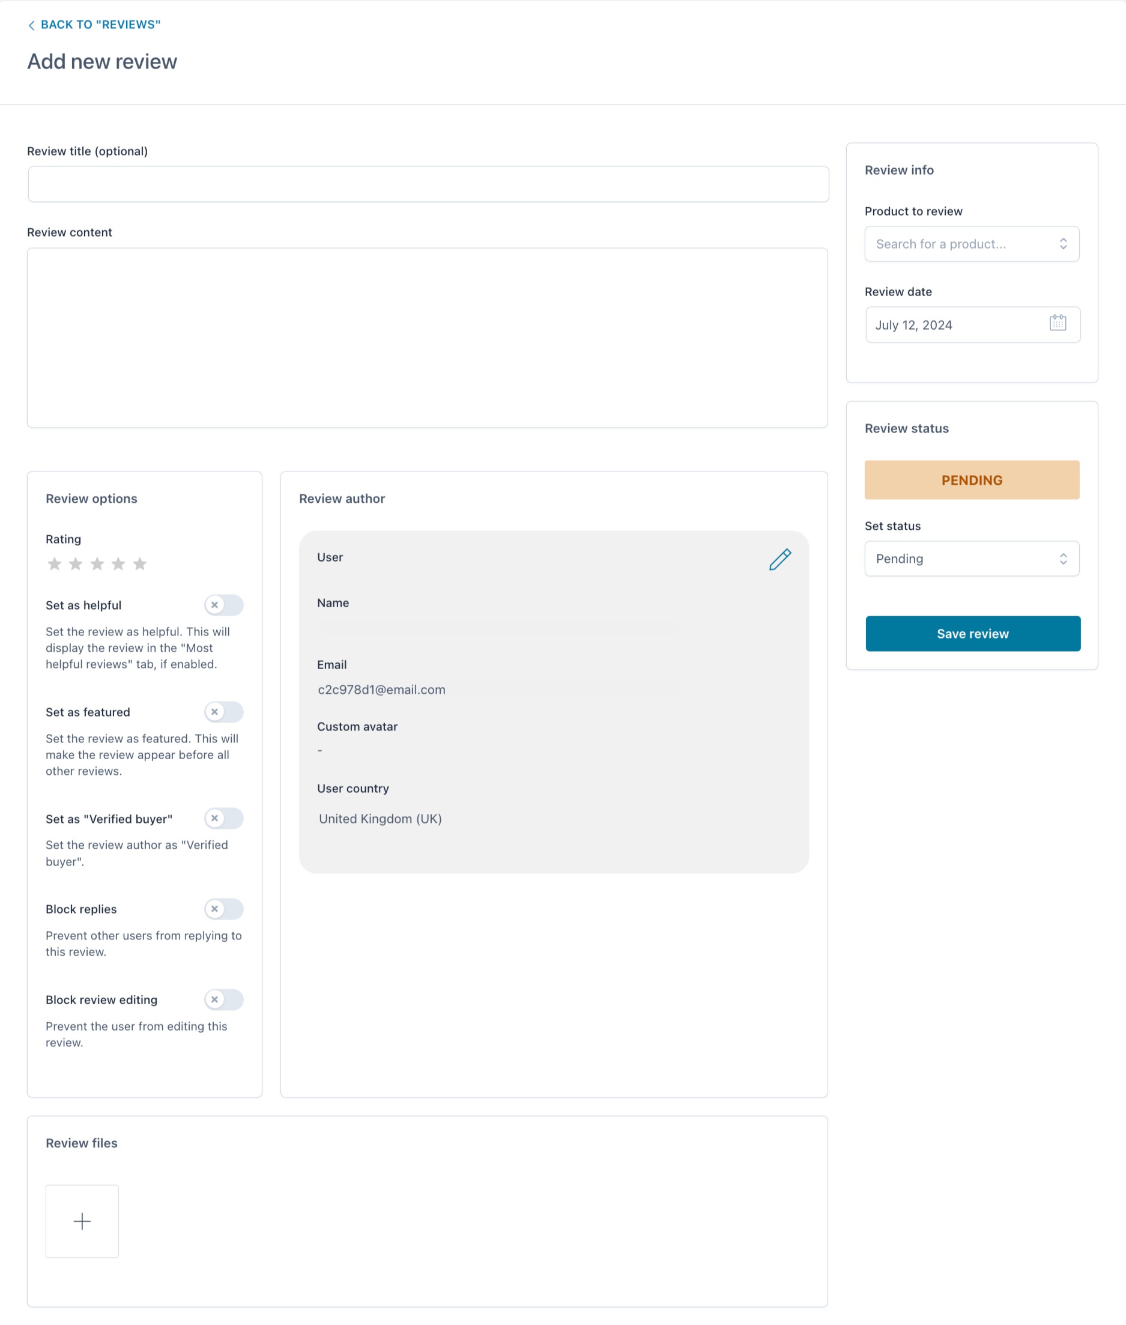The width and height of the screenshot is (1126, 1325).
Task: Click the Review author heading
Action: click(342, 499)
